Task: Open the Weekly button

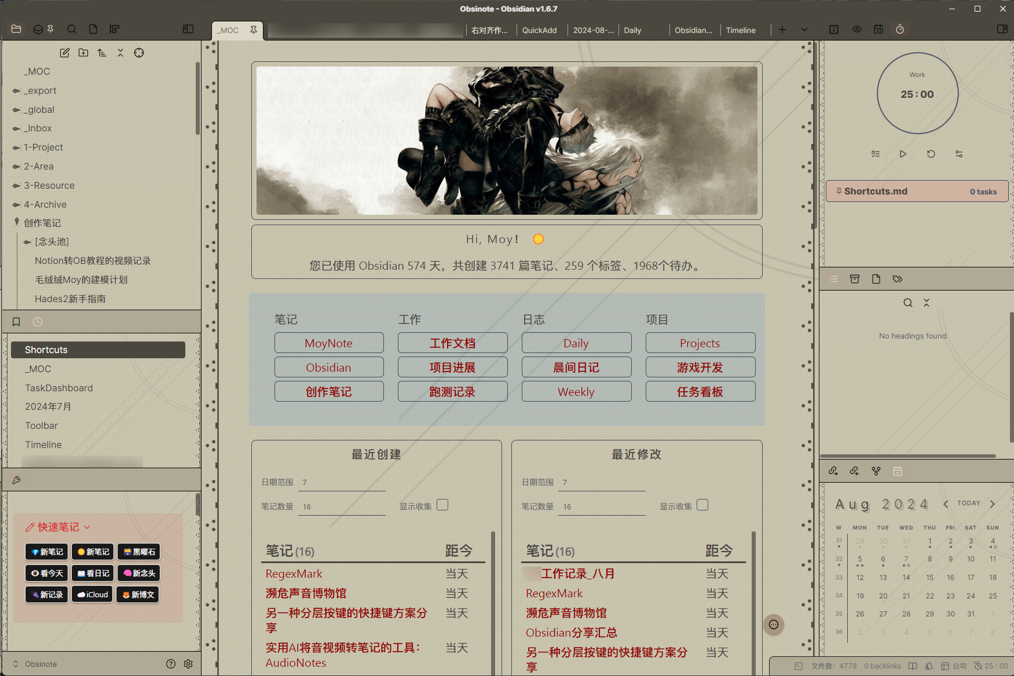Action: (x=576, y=391)
